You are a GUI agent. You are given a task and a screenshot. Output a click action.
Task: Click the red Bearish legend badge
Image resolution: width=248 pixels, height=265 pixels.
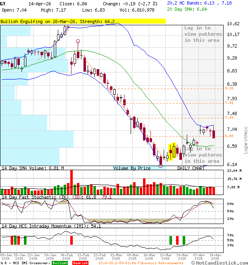80,263
